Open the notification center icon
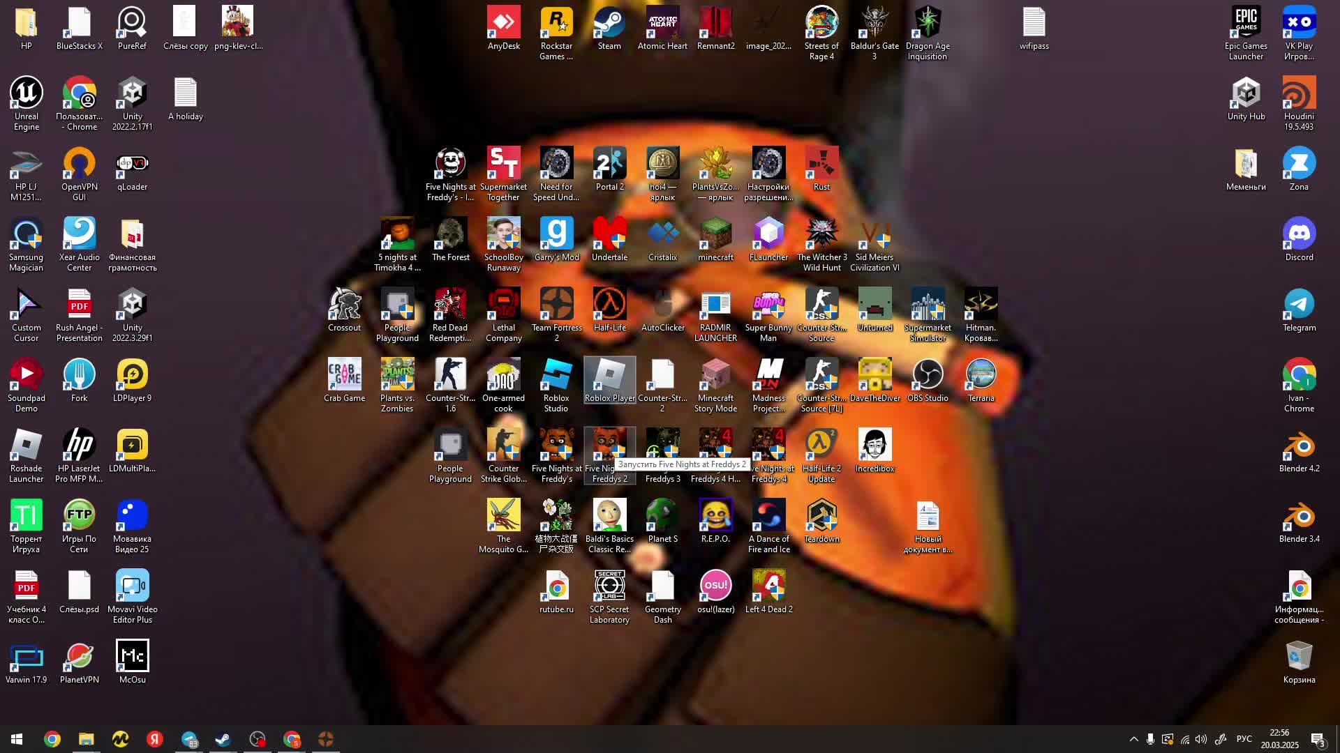The width and height of the screenshot is (1340, 753). coord(1317,739)
